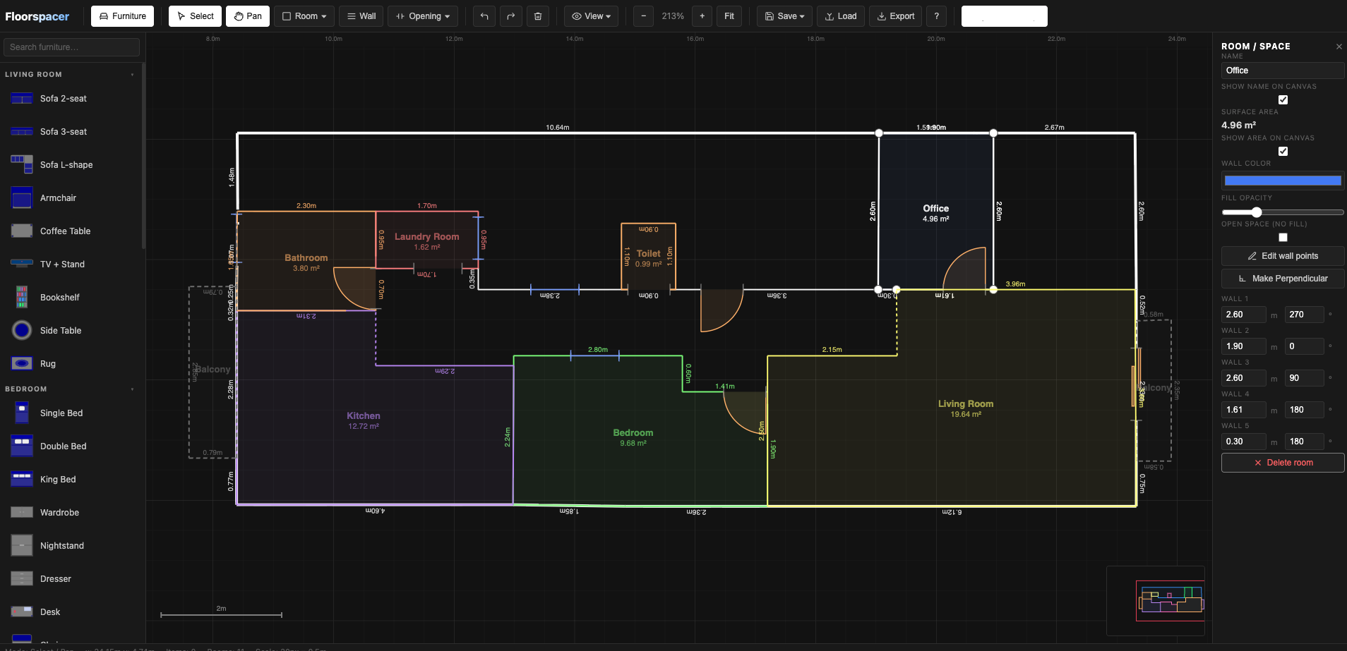Select the Bedroom room label

tap(633, 433)
